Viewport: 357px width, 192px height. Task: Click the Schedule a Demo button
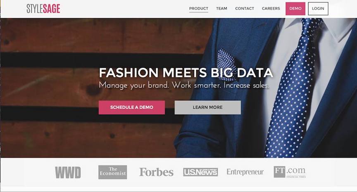(x=131, y=107)
